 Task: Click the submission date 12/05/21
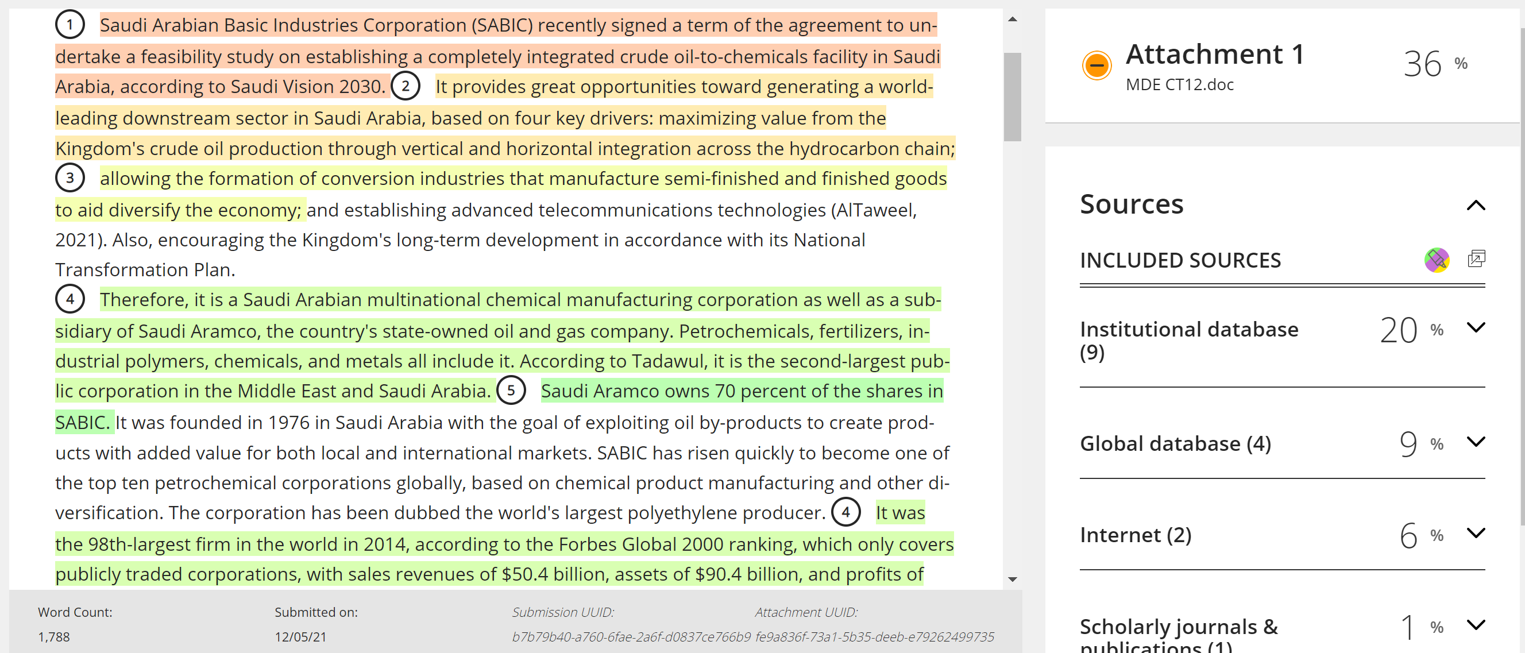(x=300, y=637)
